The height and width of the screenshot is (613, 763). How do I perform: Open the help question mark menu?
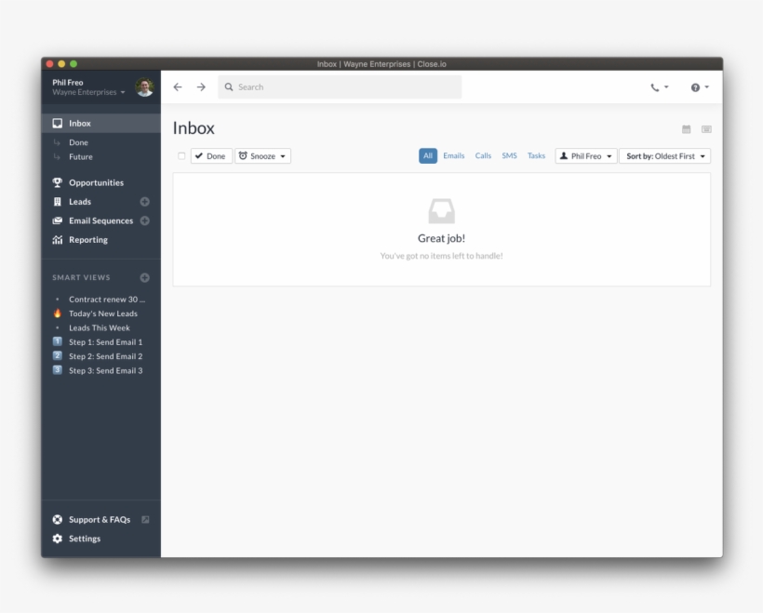tap(699, 87)
